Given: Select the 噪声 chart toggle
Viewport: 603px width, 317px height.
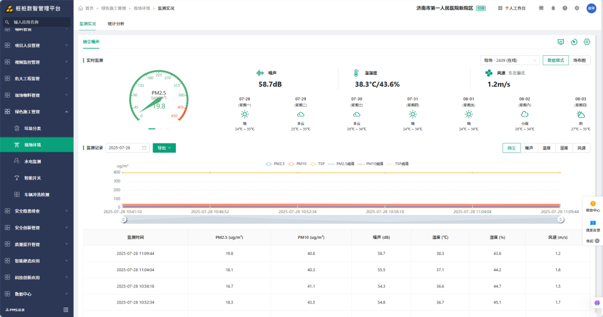Looking at the screenshot, I should click(529, 148).
